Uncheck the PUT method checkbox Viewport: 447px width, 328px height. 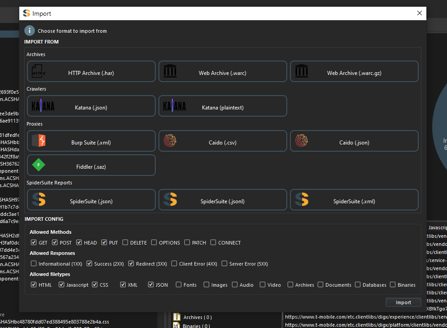(104, 242)
